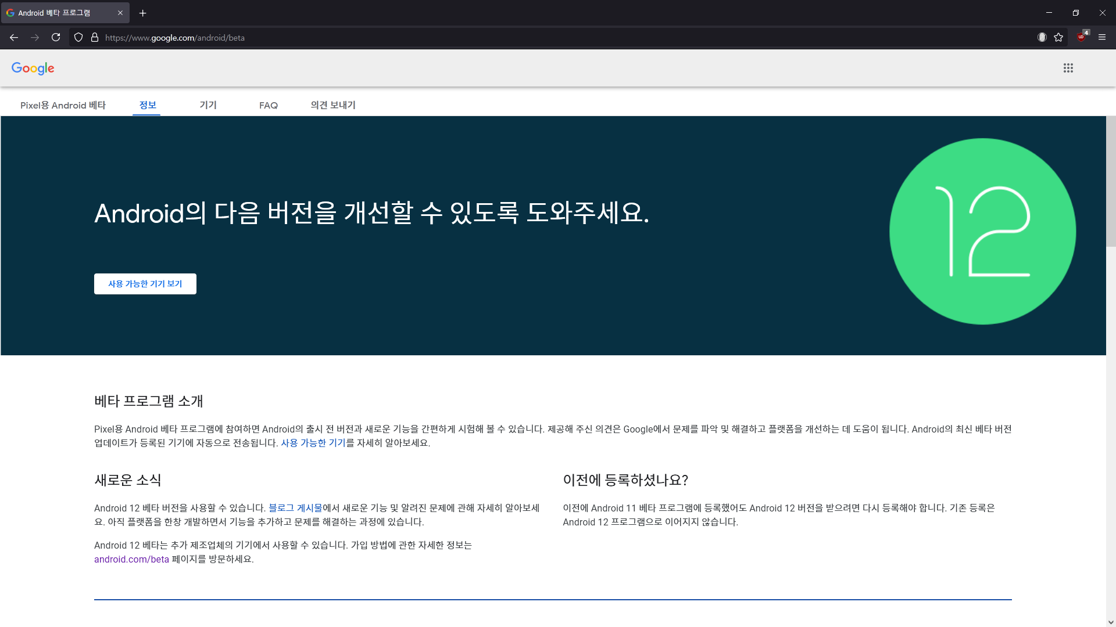Open a new tab with plus button
The width and height of the screenshot is (1116, 627).
143,13
